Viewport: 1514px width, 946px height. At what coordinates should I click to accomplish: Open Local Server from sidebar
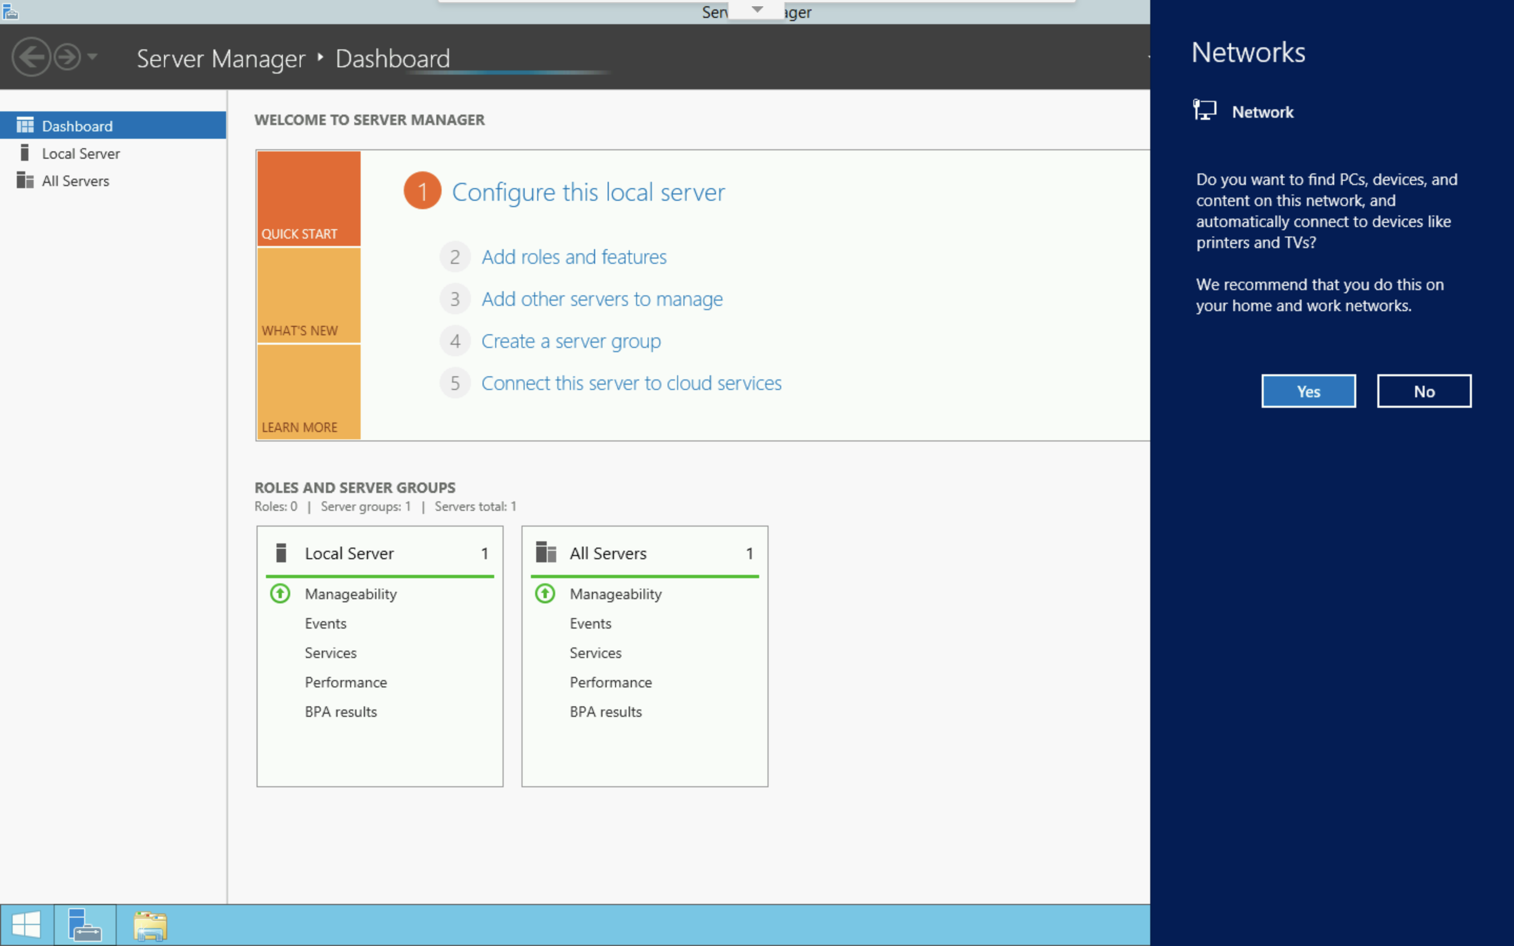(x=80, y=153)
